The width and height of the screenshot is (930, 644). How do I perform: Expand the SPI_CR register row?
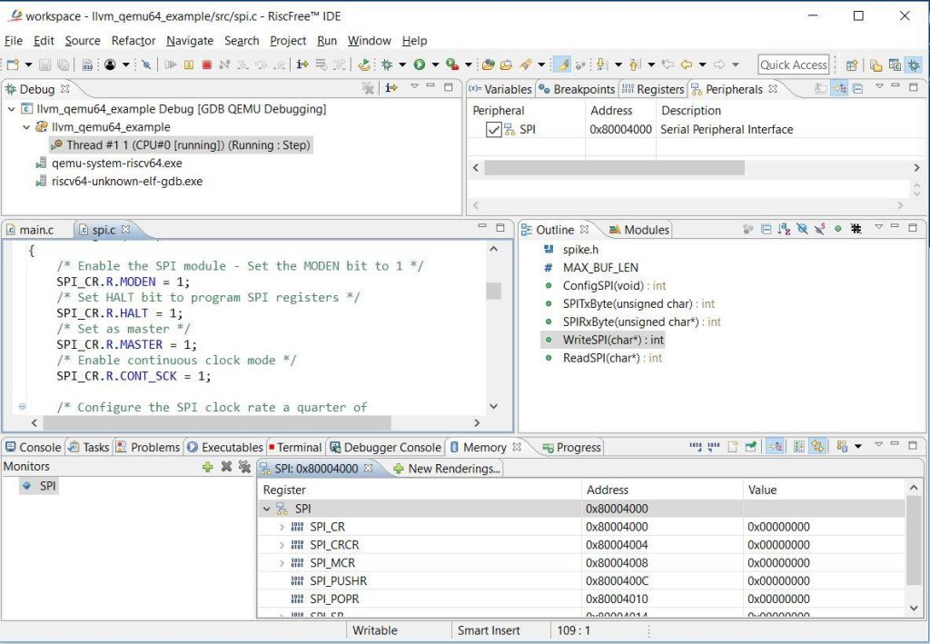pos(282,527)
